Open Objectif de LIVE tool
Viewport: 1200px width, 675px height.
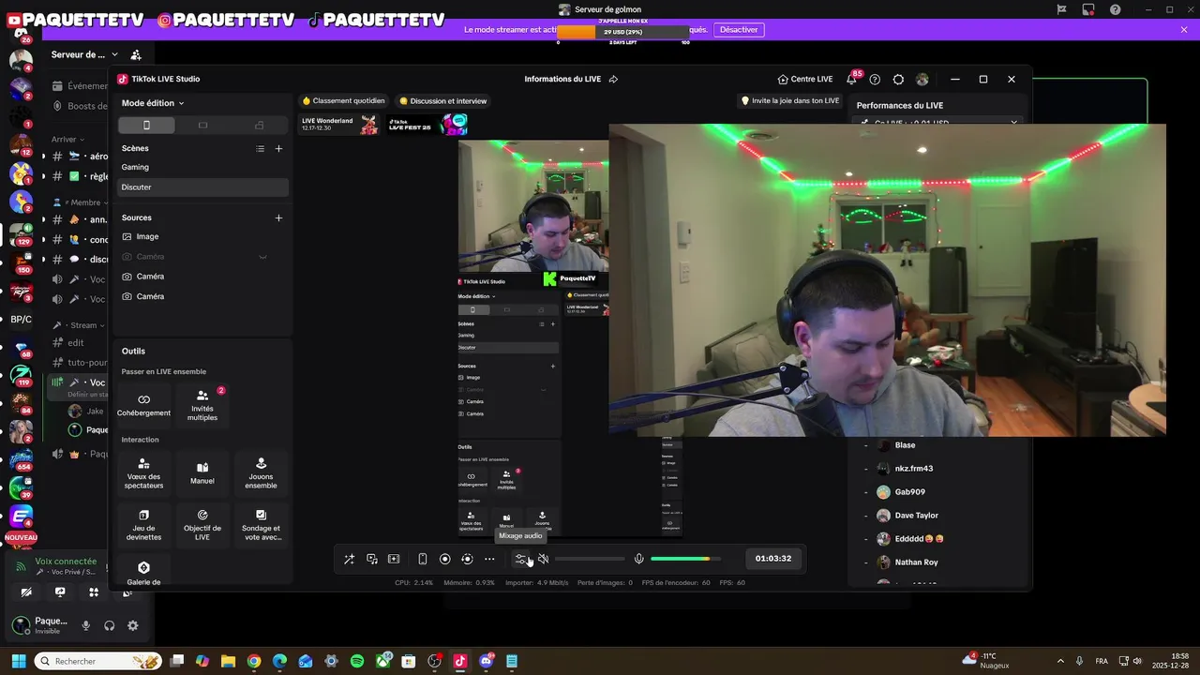pos(202,525)
